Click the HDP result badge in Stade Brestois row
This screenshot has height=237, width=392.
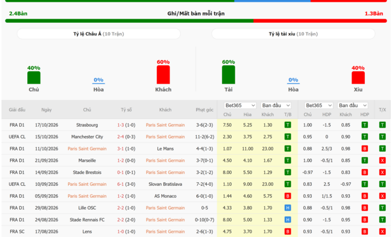[x=365, y=173]
